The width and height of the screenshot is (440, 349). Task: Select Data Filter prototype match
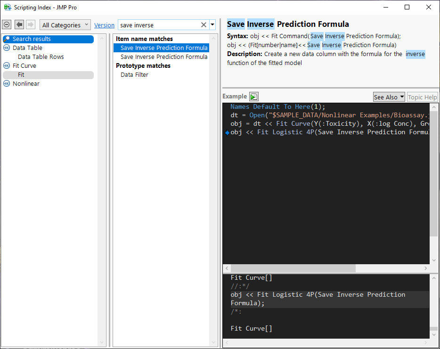[134, 74]
